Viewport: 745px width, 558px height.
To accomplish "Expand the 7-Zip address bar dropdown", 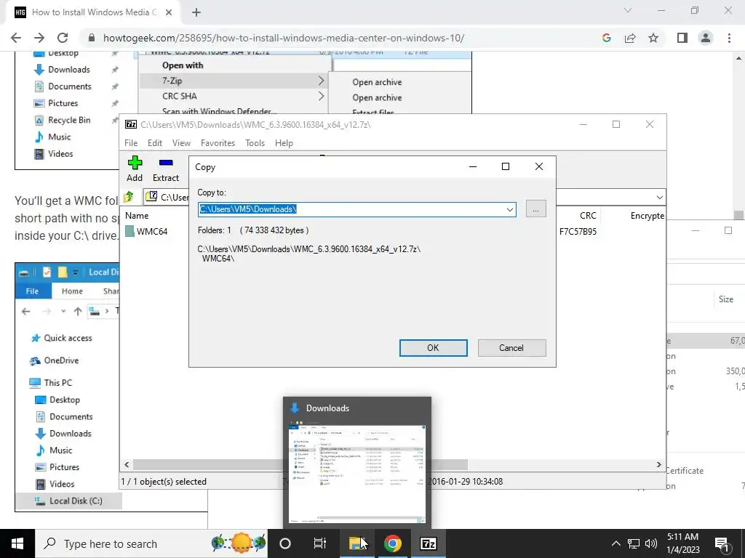I will (659, 197).
